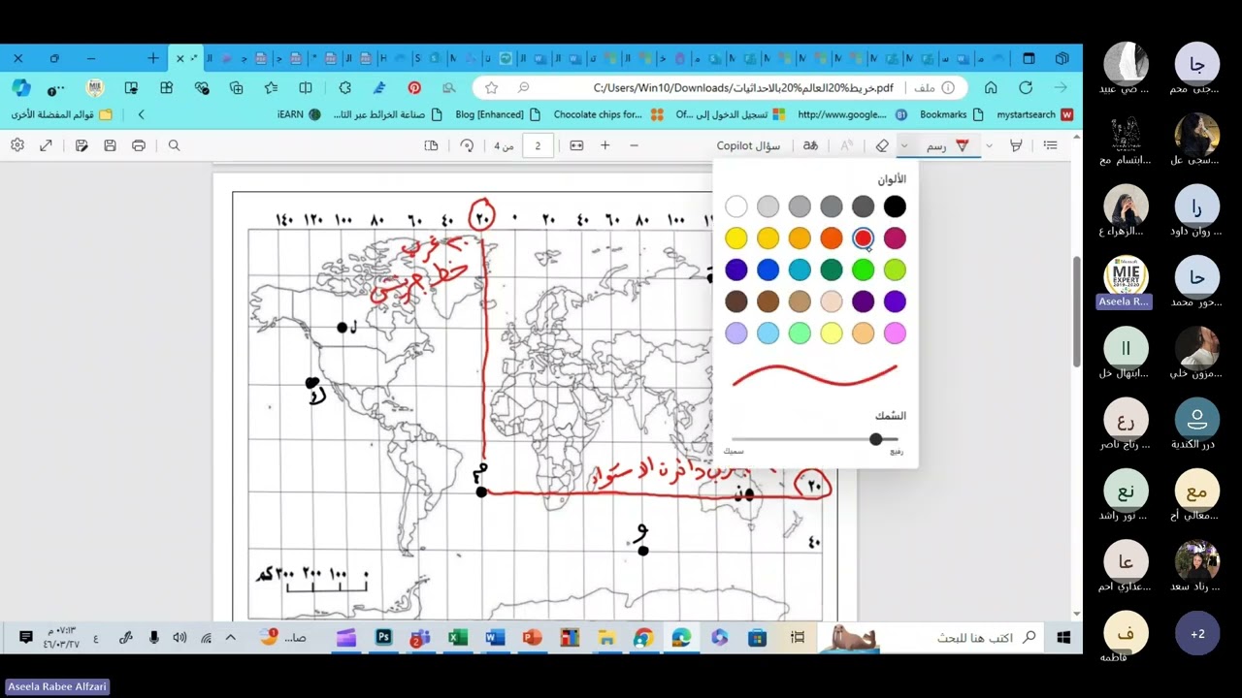Pick the purple color in the brown row

click(863, 301)
